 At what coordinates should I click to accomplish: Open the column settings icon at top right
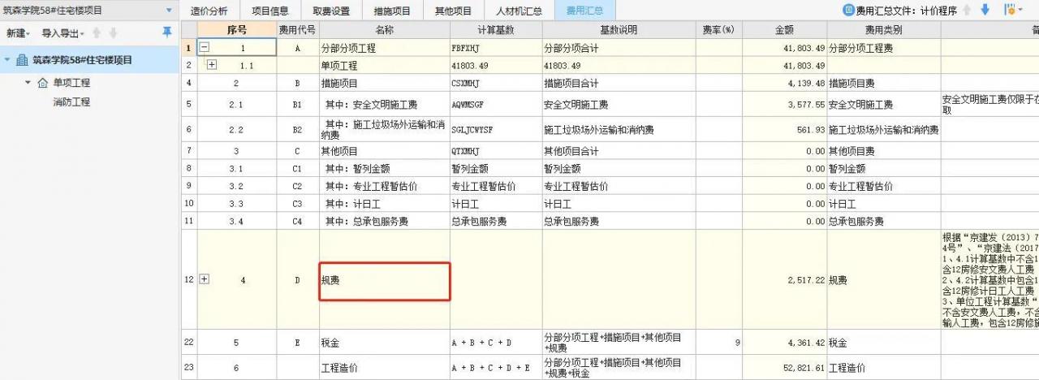click(1011, 10)
